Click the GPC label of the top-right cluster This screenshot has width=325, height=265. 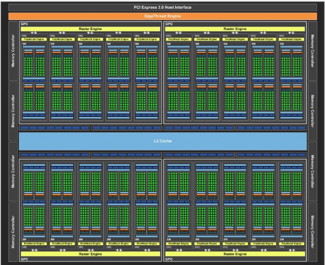pyautogui.click(x=169, y=24)
